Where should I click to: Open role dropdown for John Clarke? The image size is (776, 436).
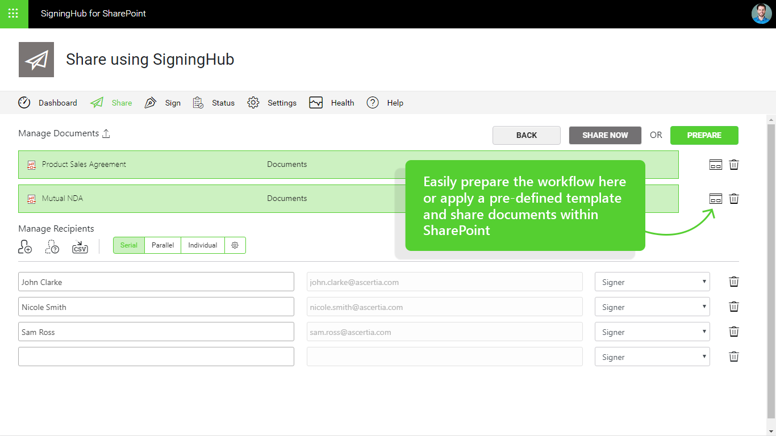[x=652, y=282]
